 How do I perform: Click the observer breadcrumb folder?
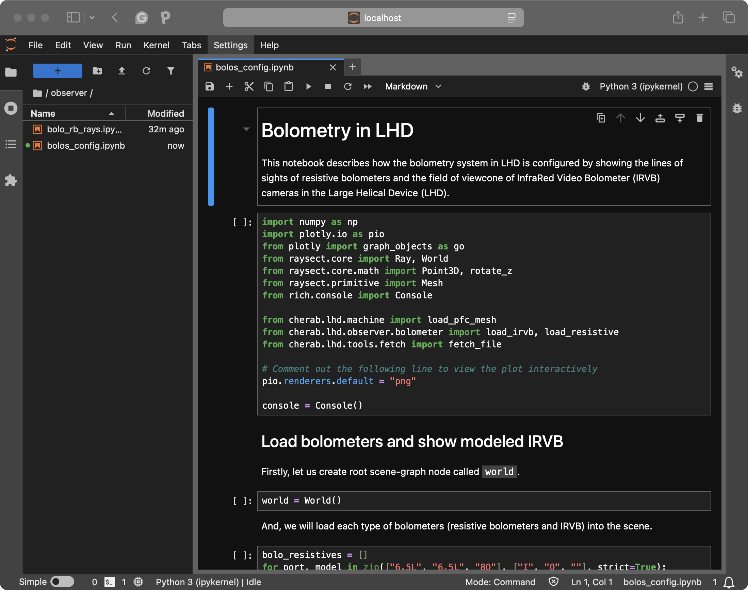tap(69, 93)
